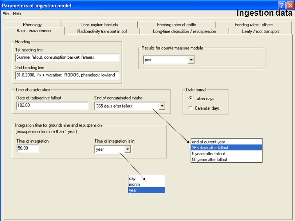The width and height of the screenshot is (295, 221).
Task: Pick 'day' in the integration unit list
Action: click(x=147, y=178)
